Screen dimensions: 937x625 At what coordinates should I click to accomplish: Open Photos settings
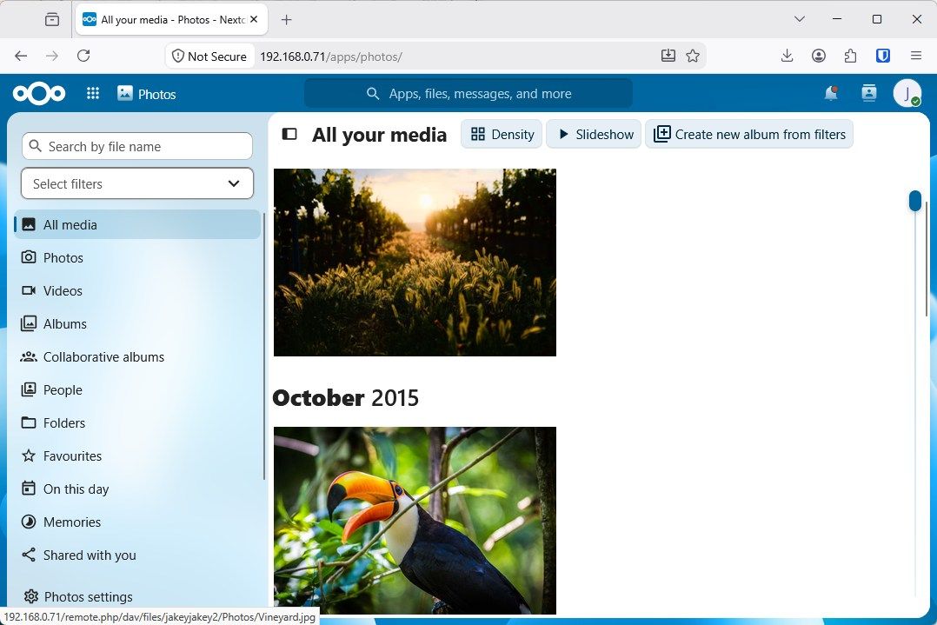(x=137, y=596)
